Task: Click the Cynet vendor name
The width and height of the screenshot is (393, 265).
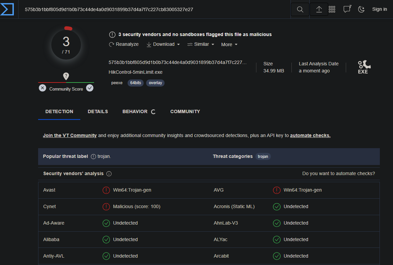Action: 49,206
